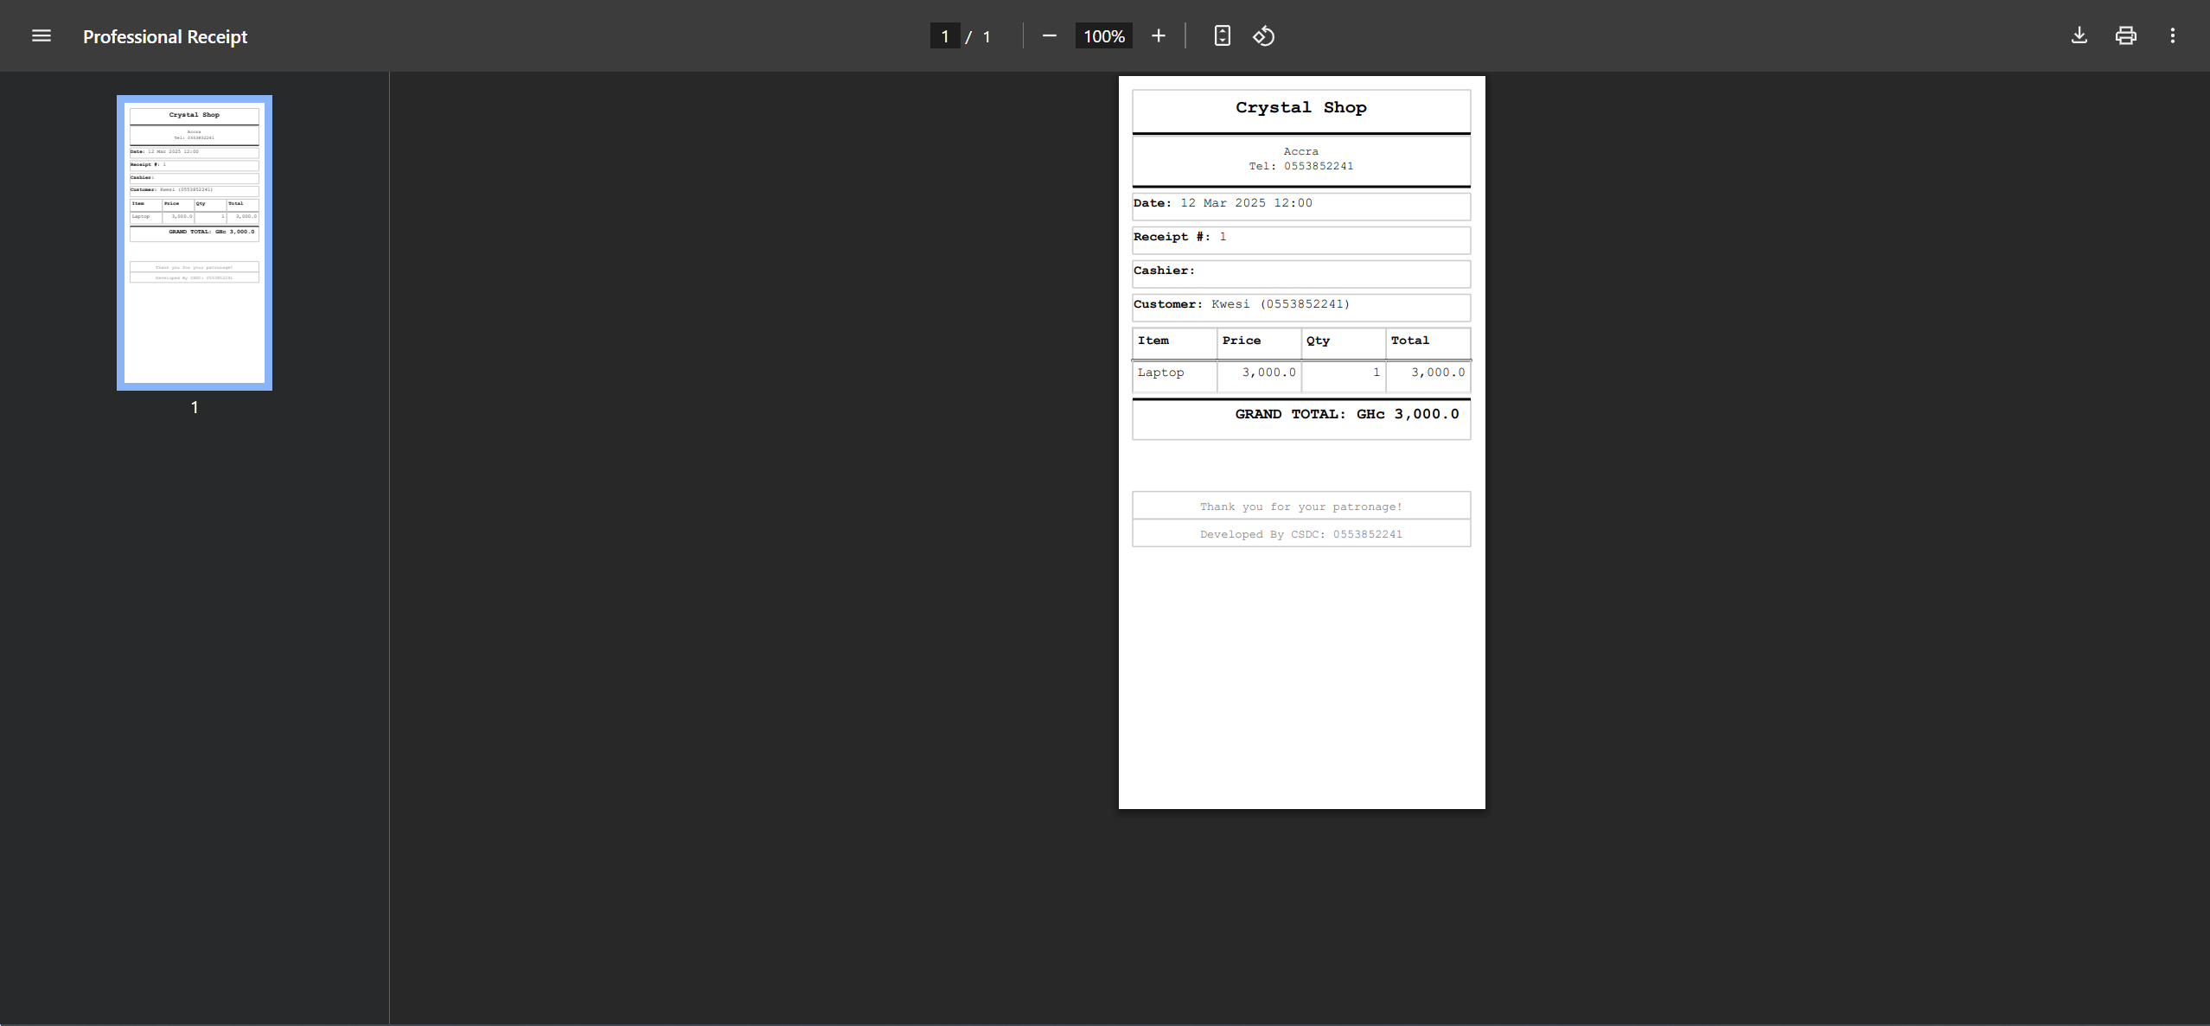Rotate the document counterclockwise
2210x1026 pixels.
tap(1263, 35)
